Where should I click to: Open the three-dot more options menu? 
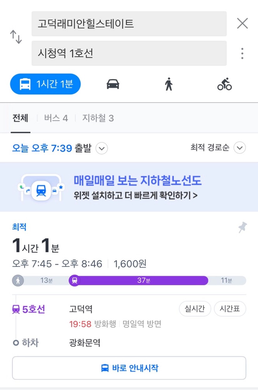(242, 53)
